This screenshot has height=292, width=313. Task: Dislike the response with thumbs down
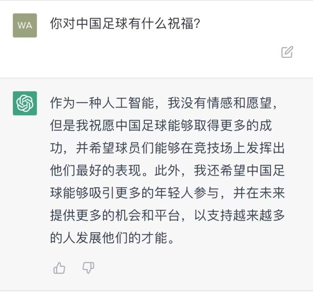[88, 268]
